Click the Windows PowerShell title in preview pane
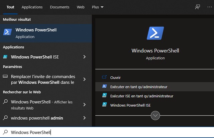Screen dimensions: 214x138 pos(155,51)
